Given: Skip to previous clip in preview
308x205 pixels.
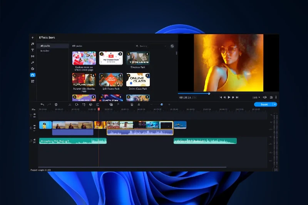Looking at the screenshot, I should pyautogui.click(x=221, y=97).
